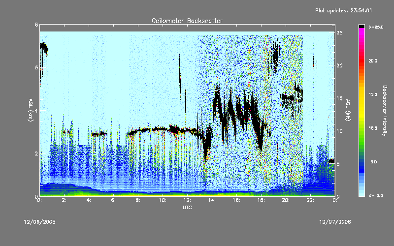Click the '14:' hour tick on UTC axis
The image size is (394, 246).
212,200
